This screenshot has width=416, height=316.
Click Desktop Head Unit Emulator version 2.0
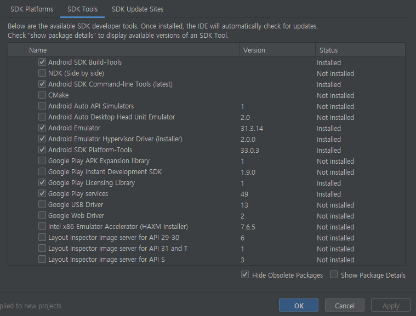(x=245, y=118)
